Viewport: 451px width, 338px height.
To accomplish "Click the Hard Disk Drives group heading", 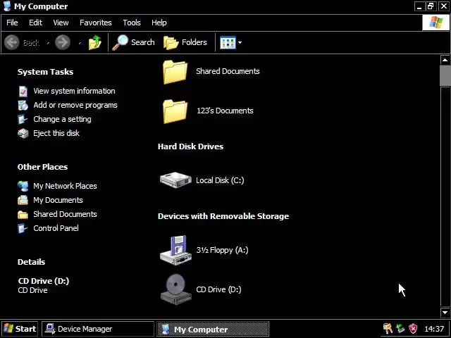I will [190, 146].
